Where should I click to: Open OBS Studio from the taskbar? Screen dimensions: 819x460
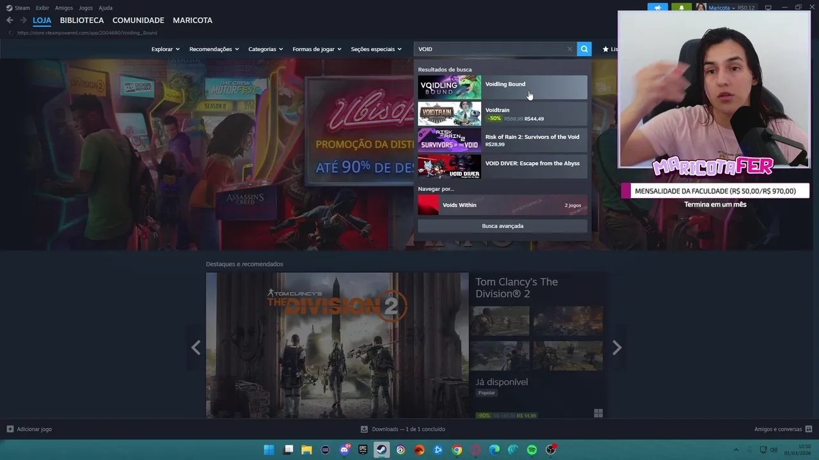551,450
